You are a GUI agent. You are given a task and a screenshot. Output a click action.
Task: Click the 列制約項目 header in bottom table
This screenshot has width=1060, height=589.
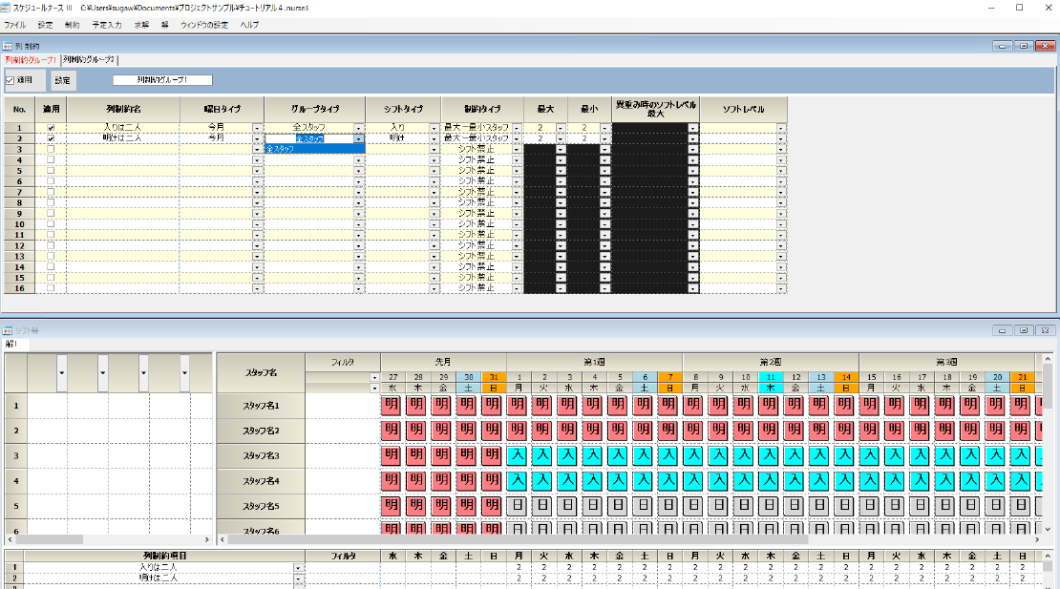[164, 556]
